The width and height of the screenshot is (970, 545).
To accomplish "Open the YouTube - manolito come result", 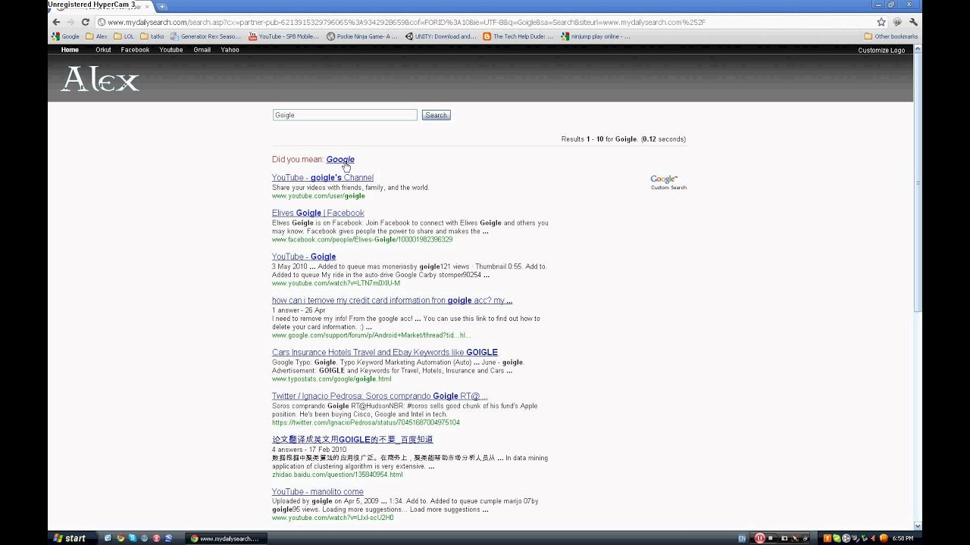I will pos(318,492).
